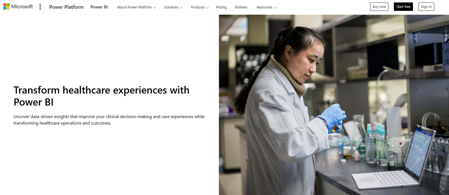Click the Microsoft wordmark text
This screenshot has height=195, width=449.
(22, 7)
